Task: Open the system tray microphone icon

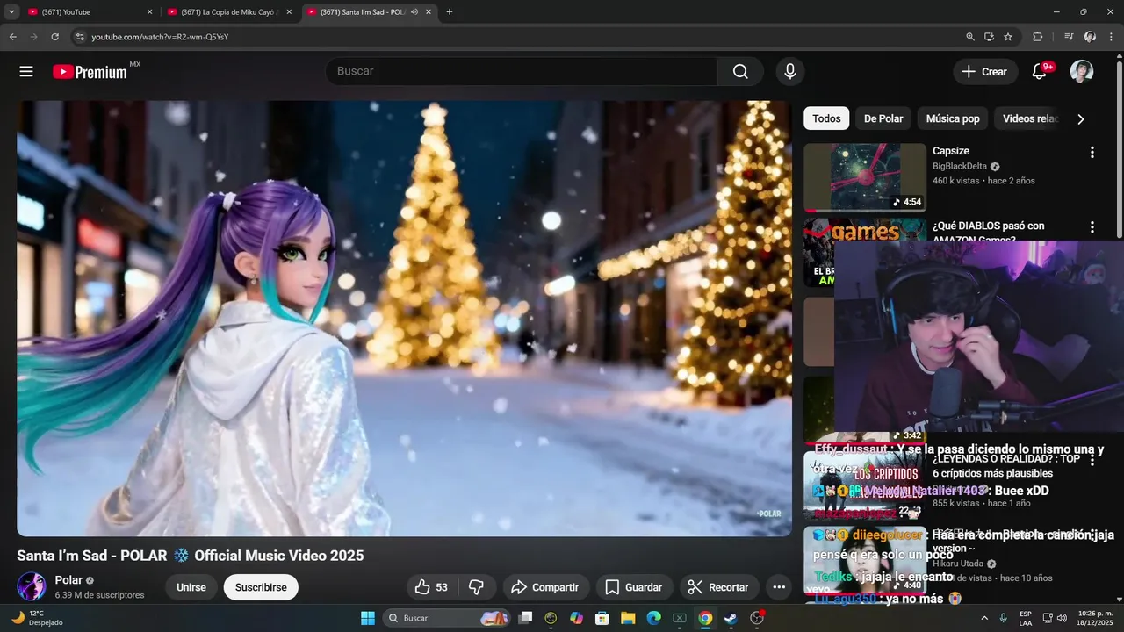Action: tap(1003, 618)
